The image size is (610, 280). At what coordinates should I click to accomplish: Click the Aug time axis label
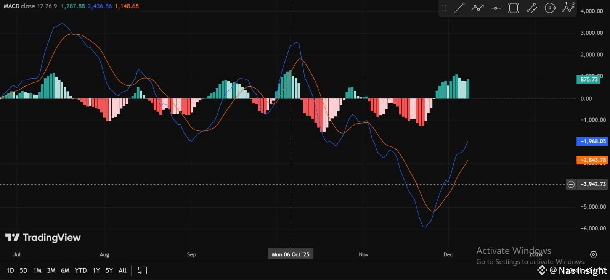(104, 254)
